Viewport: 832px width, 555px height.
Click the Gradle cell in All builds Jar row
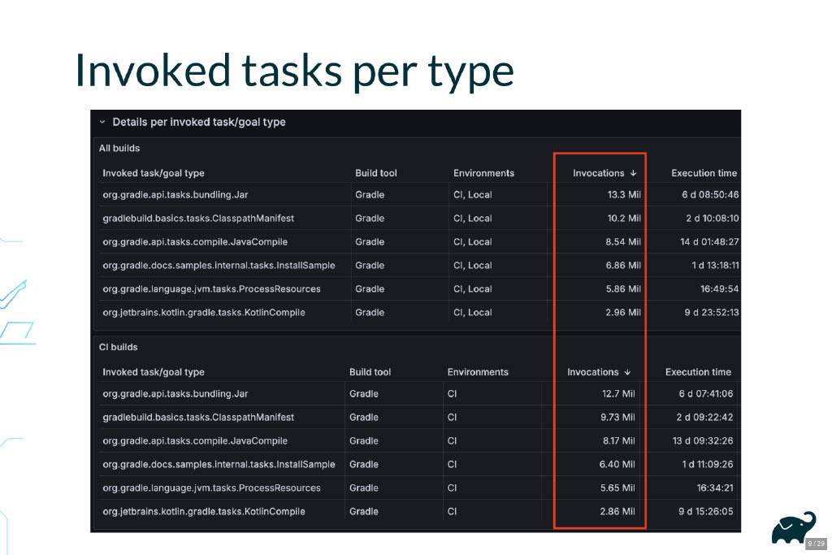coord(370,195)
